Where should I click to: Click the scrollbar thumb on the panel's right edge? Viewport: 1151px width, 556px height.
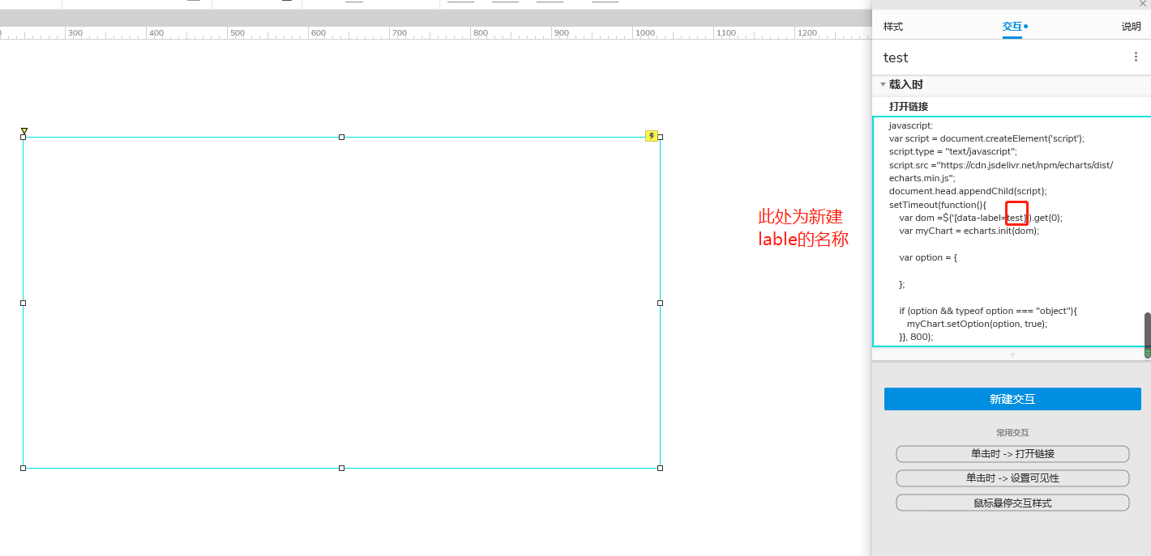tap(1148, 332)
